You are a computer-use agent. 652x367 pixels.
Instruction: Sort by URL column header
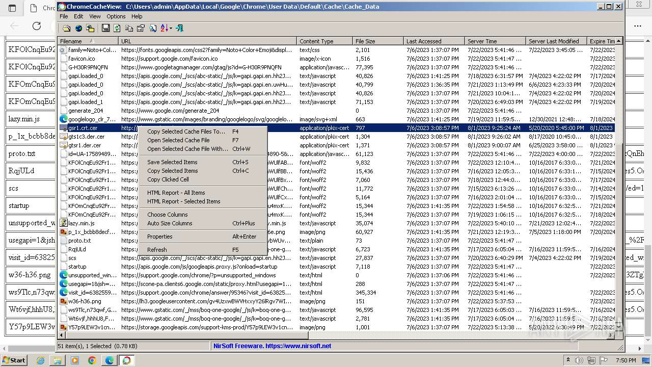pyautogui.click(x=208, y=41)
